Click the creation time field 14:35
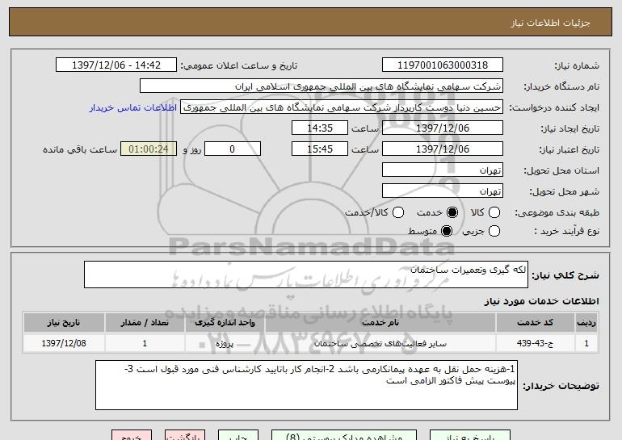 tap(320, 128)
